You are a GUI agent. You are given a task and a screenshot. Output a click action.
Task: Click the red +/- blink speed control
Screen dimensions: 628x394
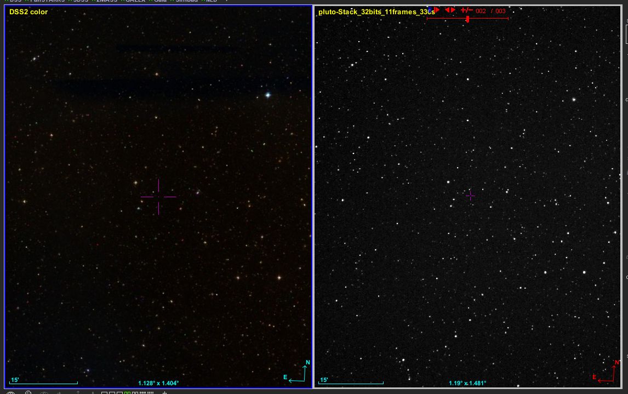tap(466, 10)
